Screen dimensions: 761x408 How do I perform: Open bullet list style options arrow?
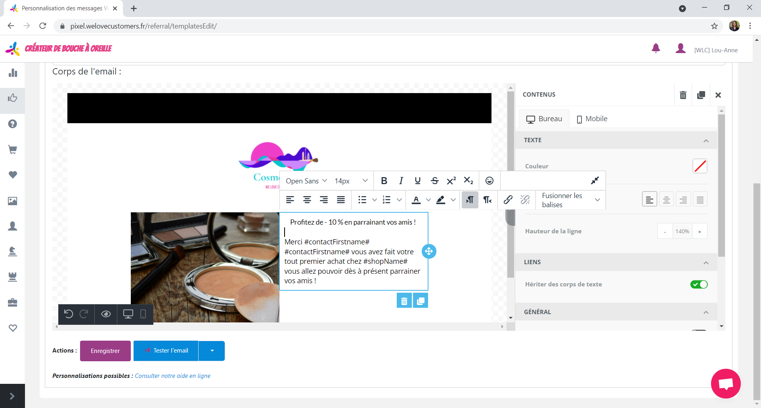pyautogui.click(x=374, y=200)
